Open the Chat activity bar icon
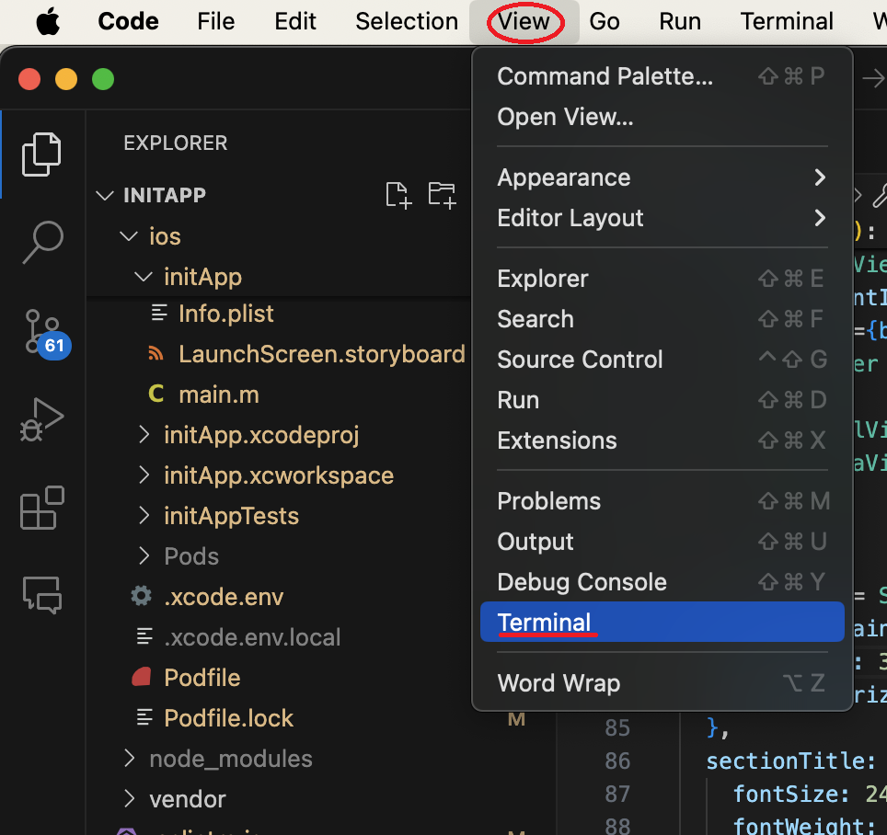The width and height of the screenshot is (887, 835). coord(41,595)
